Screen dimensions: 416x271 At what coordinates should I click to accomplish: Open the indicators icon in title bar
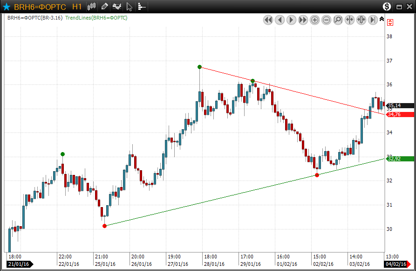(x=117, y=7)
